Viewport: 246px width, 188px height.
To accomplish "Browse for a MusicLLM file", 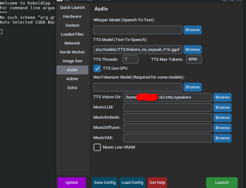I will click(x=222, y=108).
